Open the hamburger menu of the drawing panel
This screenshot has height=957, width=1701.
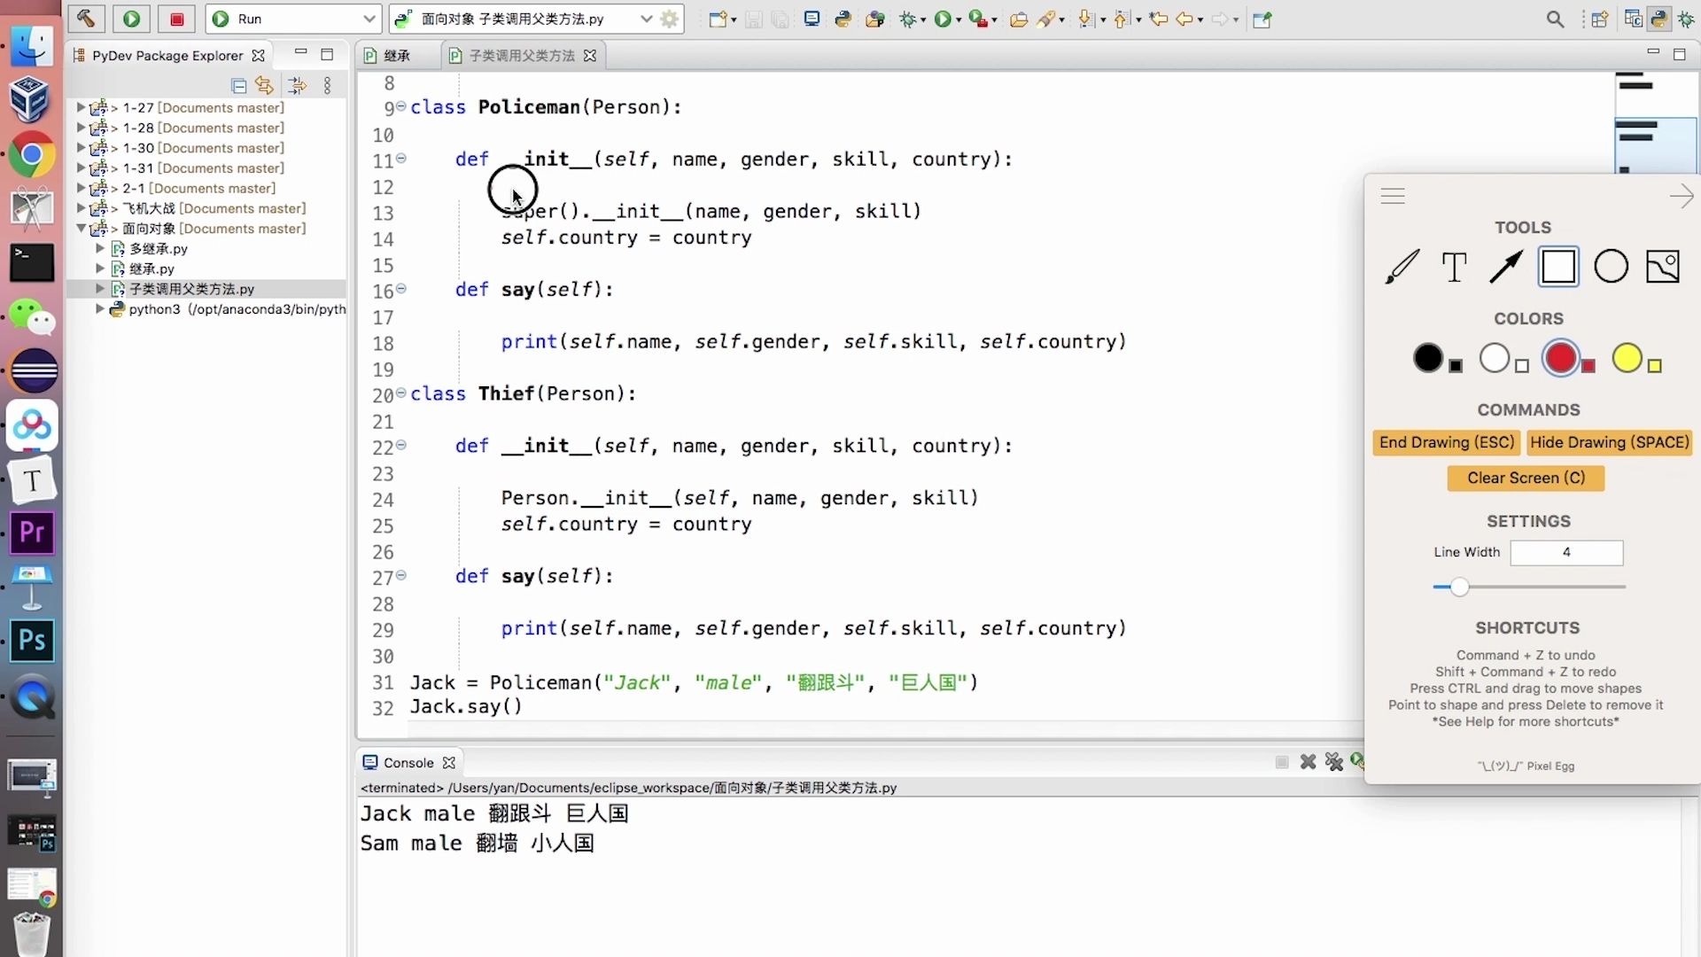coord(1393,196)
